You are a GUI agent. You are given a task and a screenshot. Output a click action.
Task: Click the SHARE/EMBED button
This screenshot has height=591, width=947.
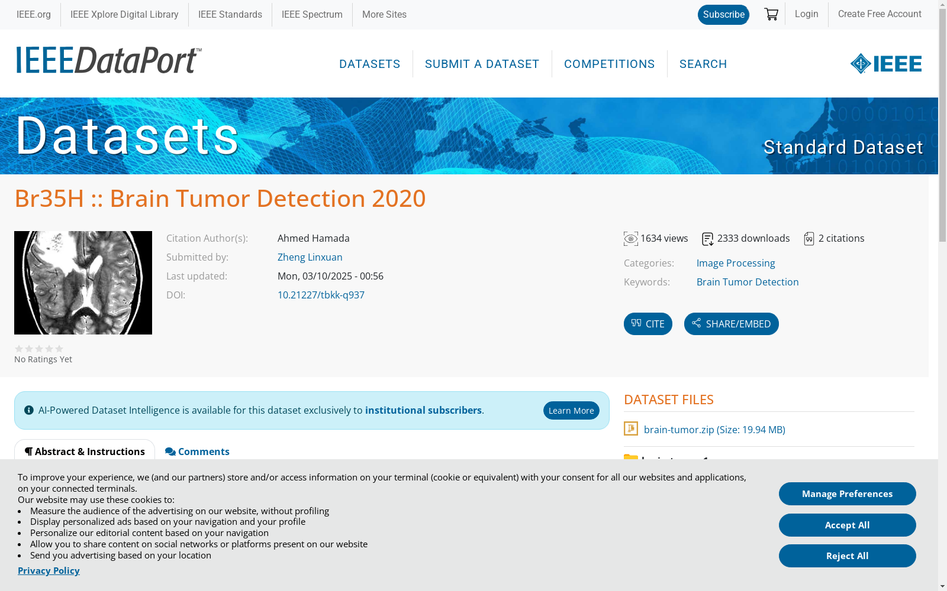pyautogui.click(x=732, y=324)
